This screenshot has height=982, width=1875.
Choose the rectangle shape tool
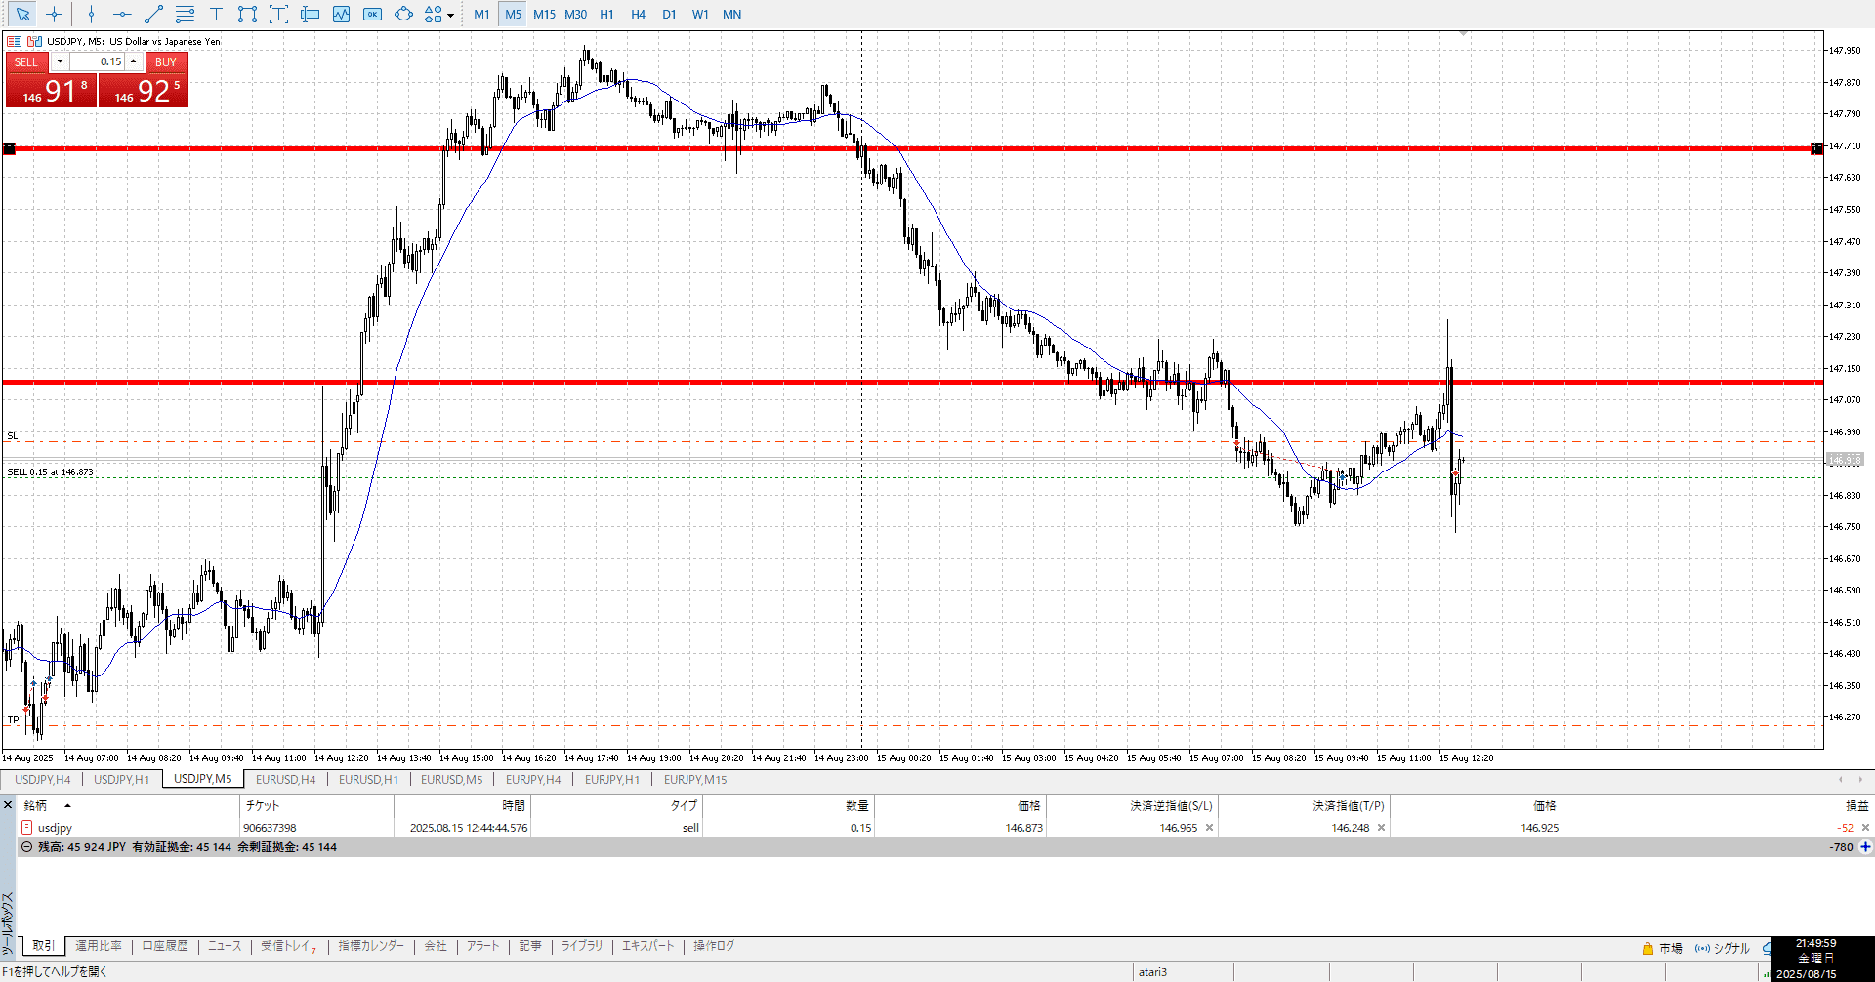pos(247,15)
